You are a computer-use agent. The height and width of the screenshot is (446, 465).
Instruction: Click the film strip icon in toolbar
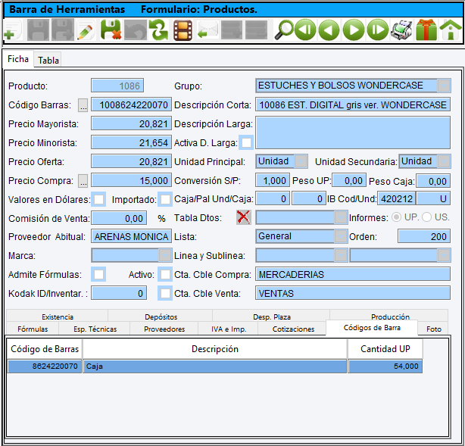click(x=183, y=31)
